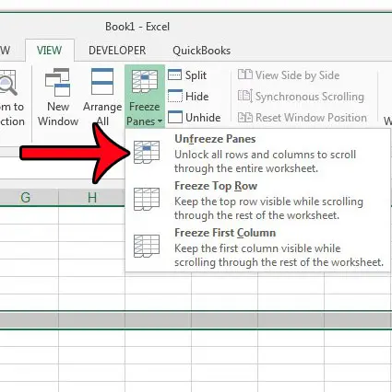Expand the Freeze Panes dropdown arrow
This screenshot has height=392, width=392.
coord(160,121)
